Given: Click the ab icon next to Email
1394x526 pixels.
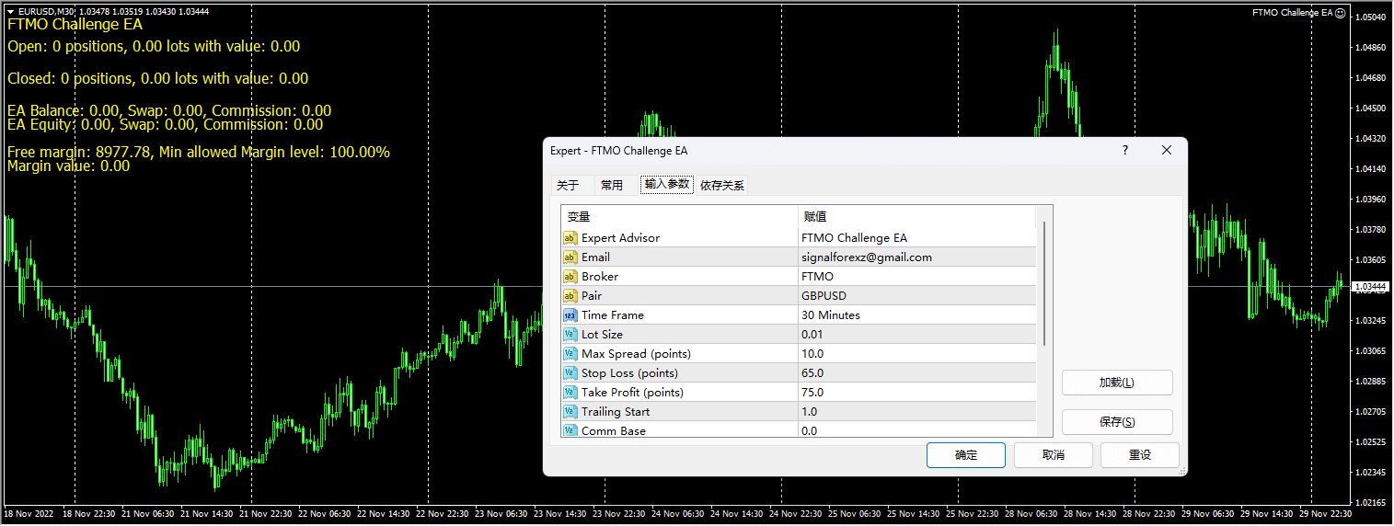Looking at the screenshot, I should 570,257.
